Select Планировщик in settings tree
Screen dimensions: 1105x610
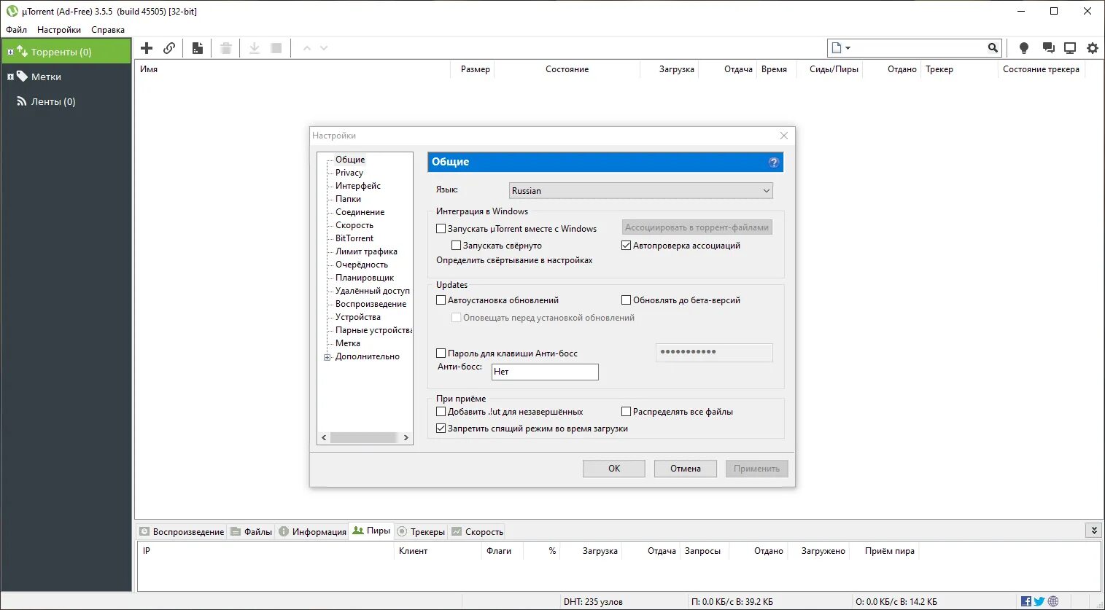click(x=364, y=278)
